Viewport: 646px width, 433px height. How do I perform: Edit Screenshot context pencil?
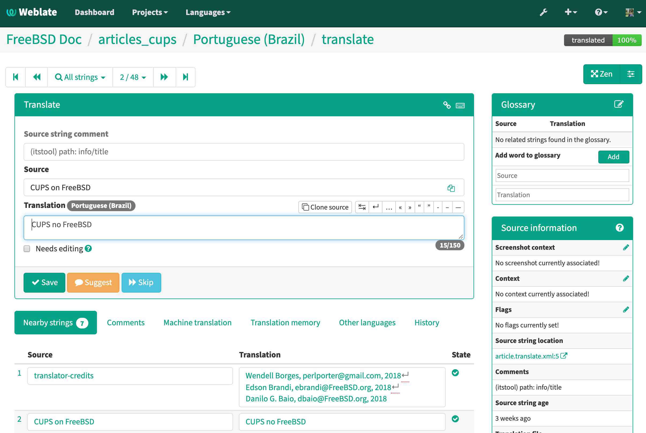point(626,247)
